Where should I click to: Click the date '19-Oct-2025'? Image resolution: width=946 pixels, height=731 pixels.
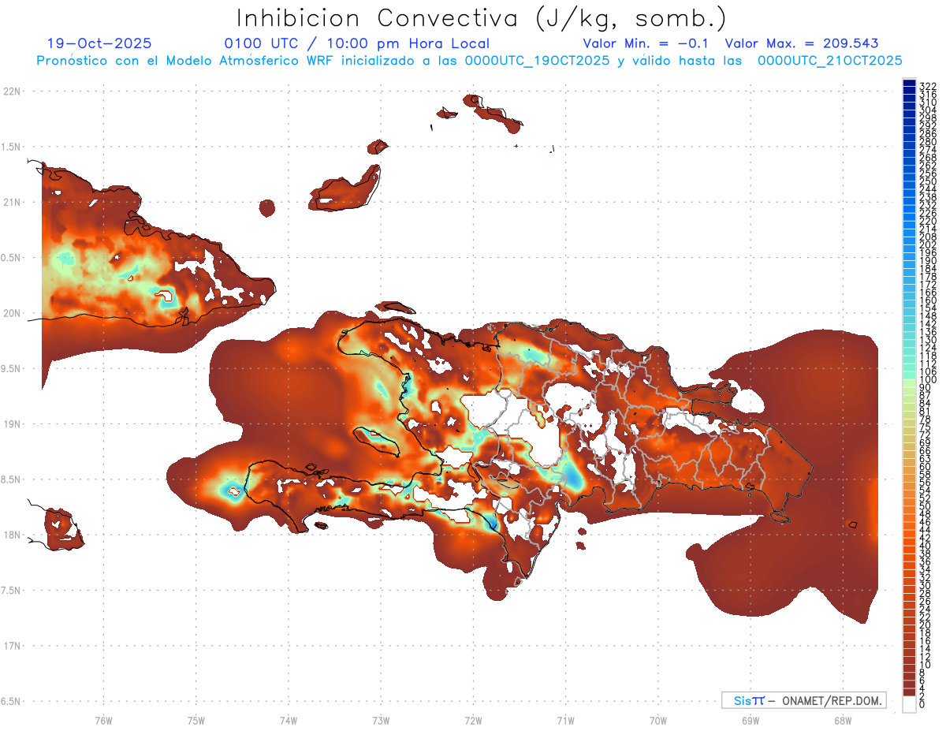[99, 44]
